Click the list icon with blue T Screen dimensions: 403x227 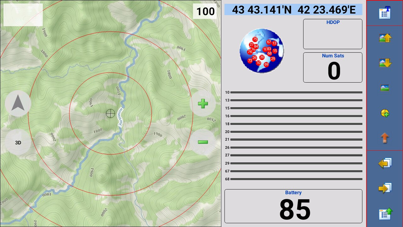385,13
